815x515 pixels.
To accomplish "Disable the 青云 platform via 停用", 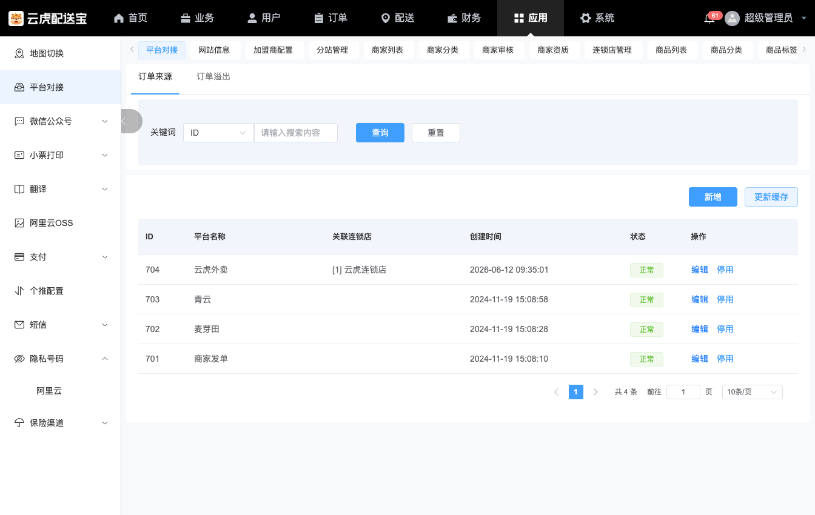I will pos(725,299).
